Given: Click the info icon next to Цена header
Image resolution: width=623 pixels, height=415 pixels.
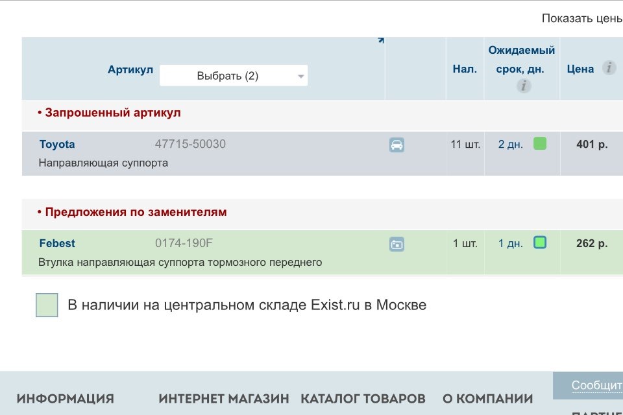Looking at the screenshot, I should coord(608,67).
